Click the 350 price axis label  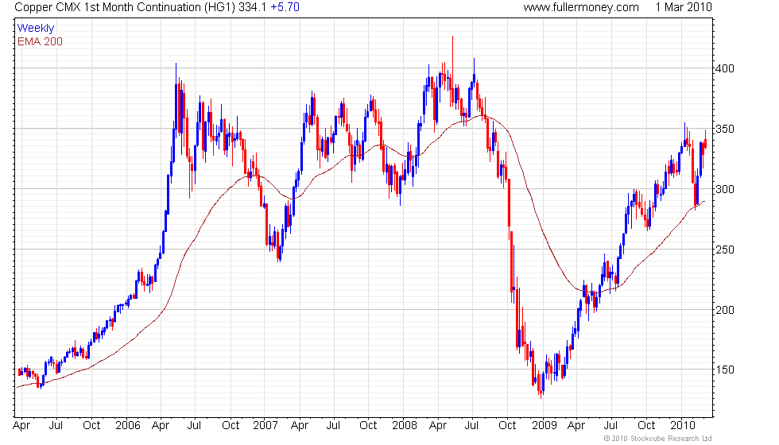point(724,129)
